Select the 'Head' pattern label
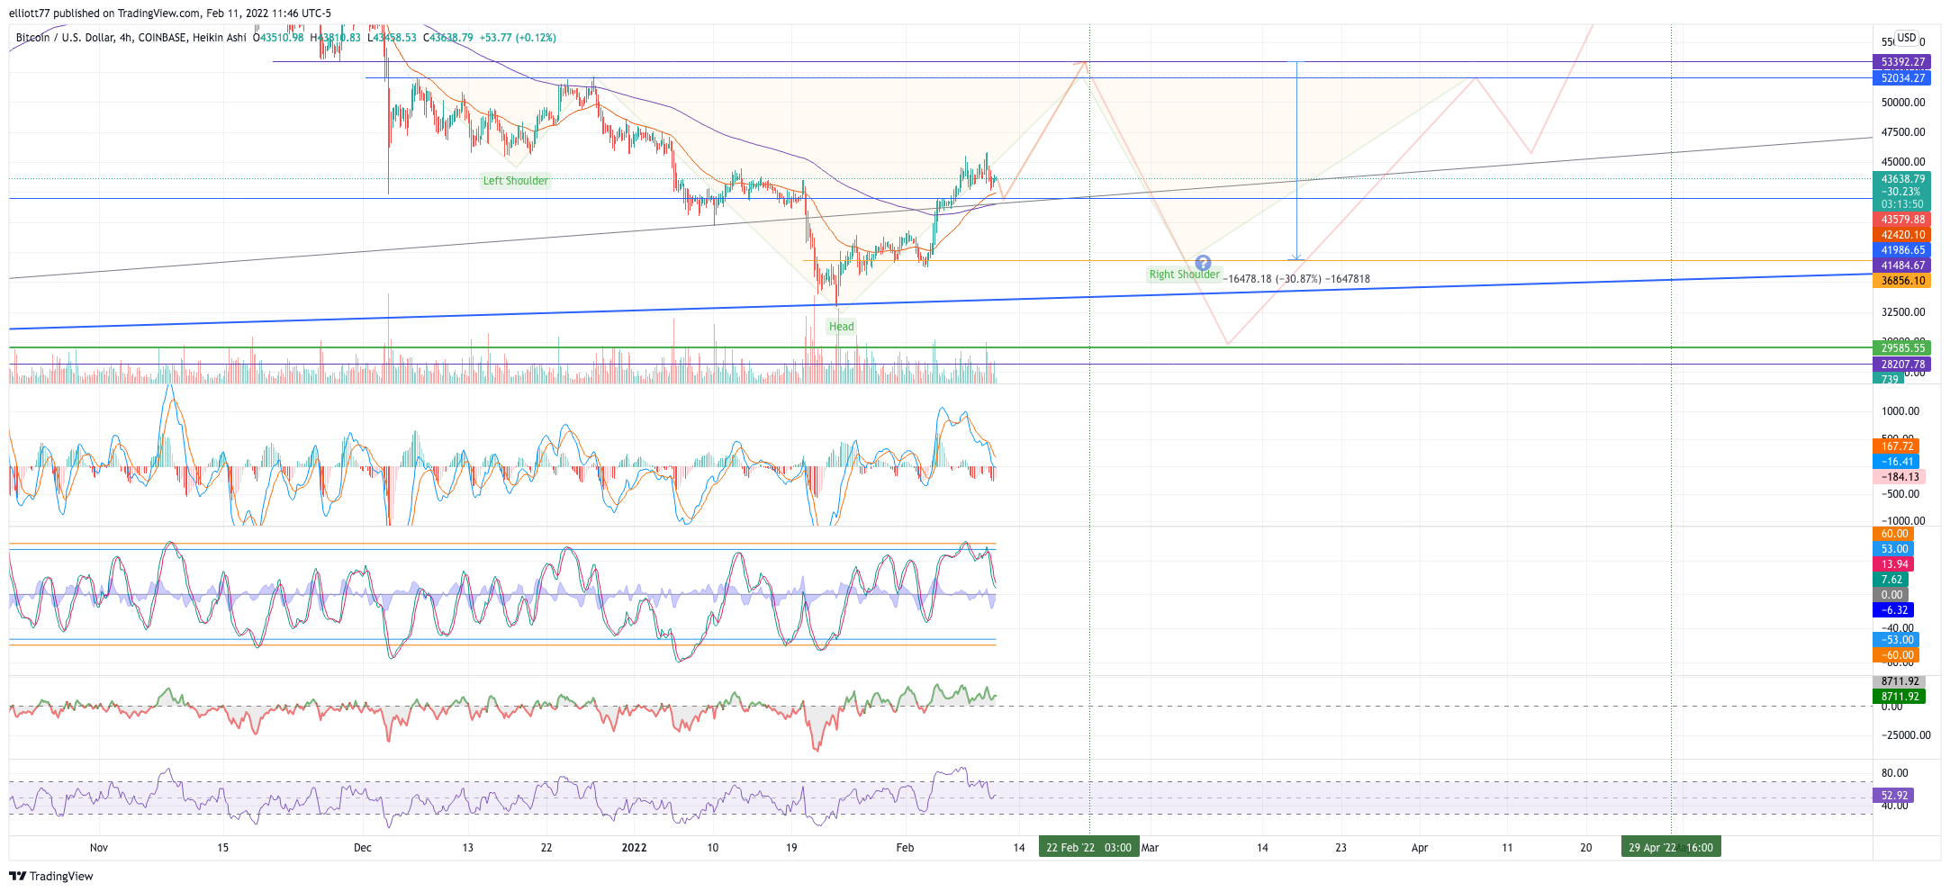 pyautogui.click(x=841, y=327)
